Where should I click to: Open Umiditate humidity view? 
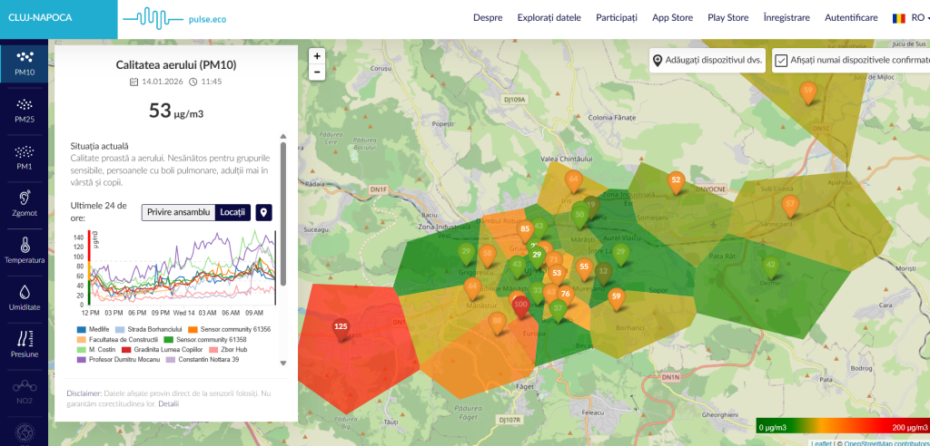pyautogui.click(x=24, y=296)
